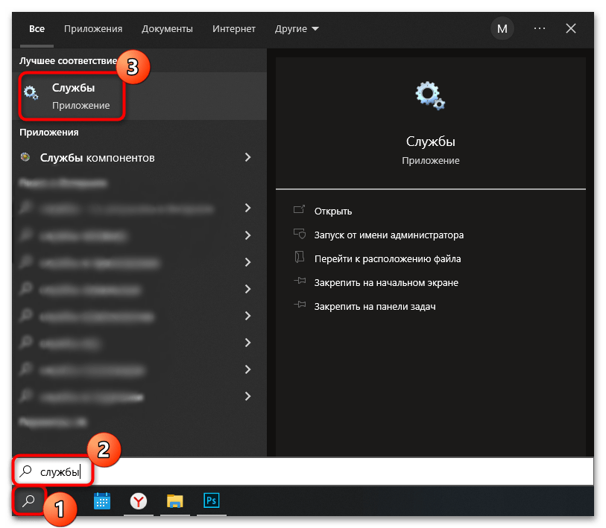The width and height of the screenshot is (606, 528).
Task: Click Открыть in the preview pane
Action: (333, 211)
